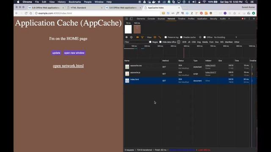Activate the inspect element picker icon

[127, 19]
